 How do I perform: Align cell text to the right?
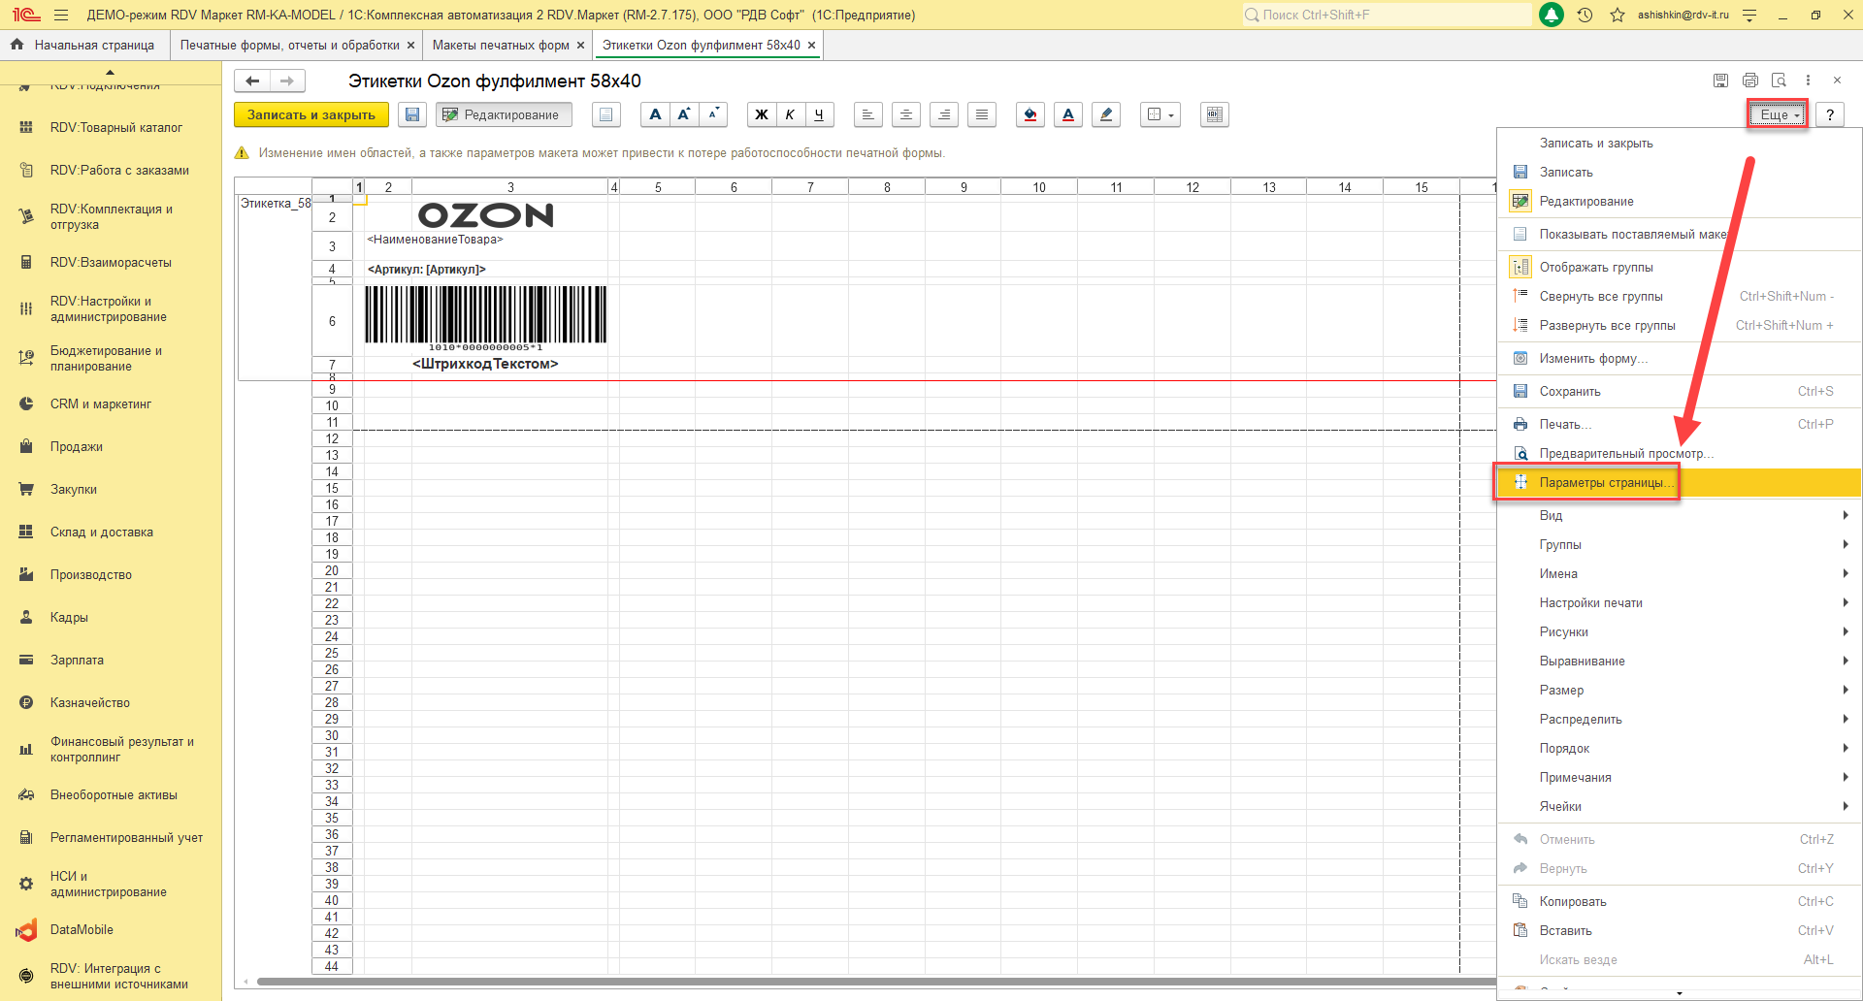[944, 114]
